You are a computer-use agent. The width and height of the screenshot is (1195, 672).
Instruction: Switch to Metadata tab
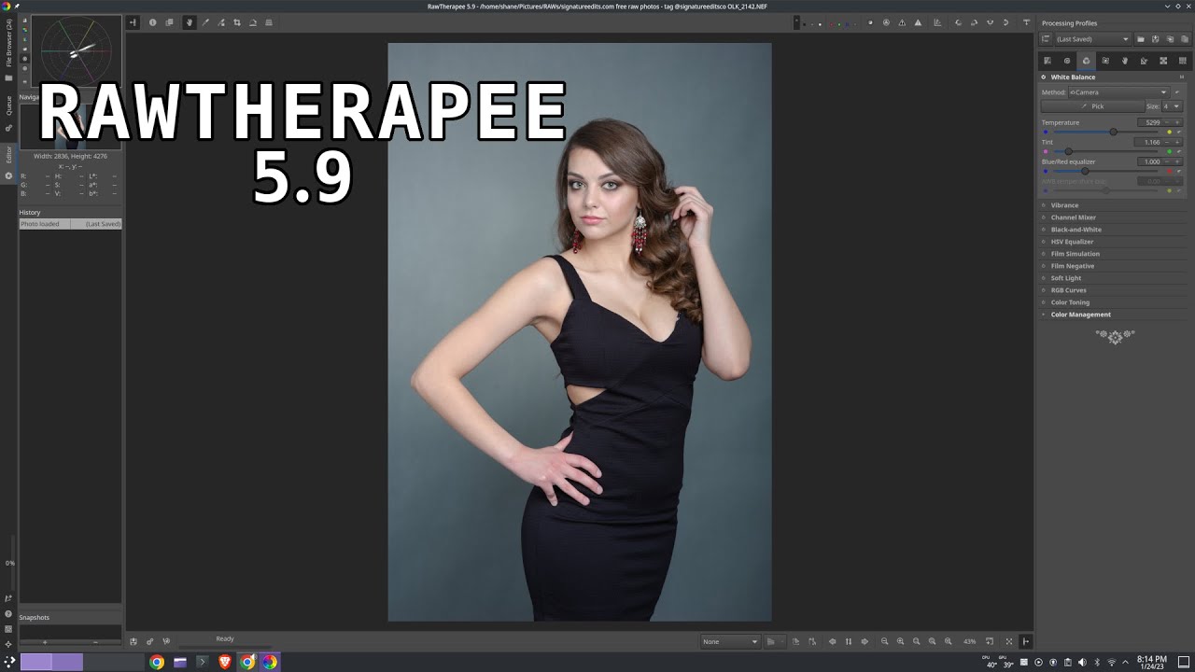(1183, 61)
